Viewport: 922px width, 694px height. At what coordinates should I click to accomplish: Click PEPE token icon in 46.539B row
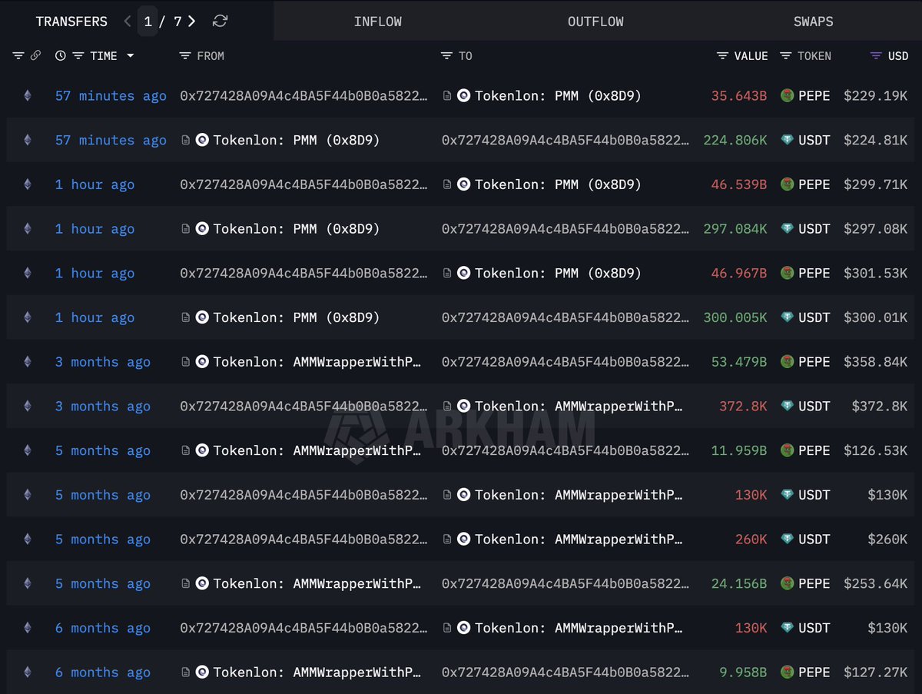pyautogui.click(x=787, y=184)
